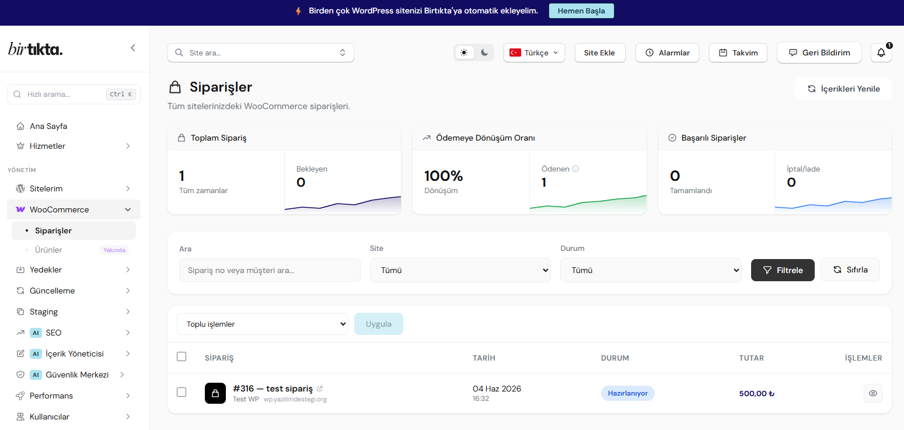Open Kullanıcılar menu item
The image size is (904, 430).
pyautogui.click(x=74, y=417)
